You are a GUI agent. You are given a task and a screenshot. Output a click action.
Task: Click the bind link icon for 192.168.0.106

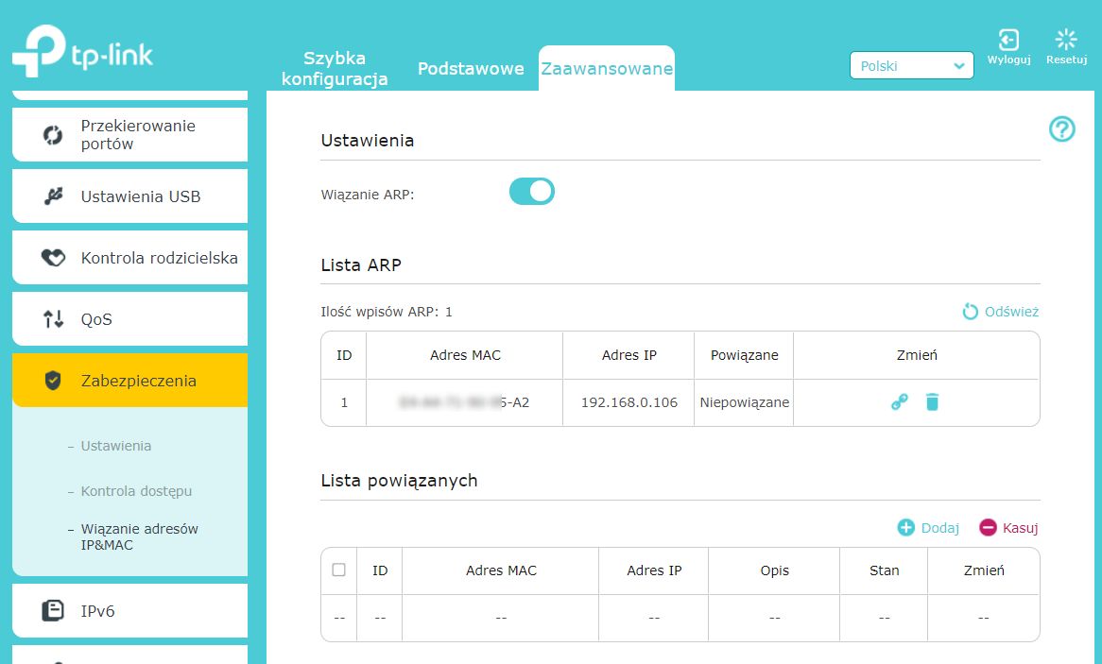pos(899,402)
